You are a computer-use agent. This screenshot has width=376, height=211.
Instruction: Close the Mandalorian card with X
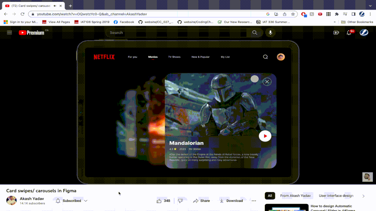tap(267, 82)
